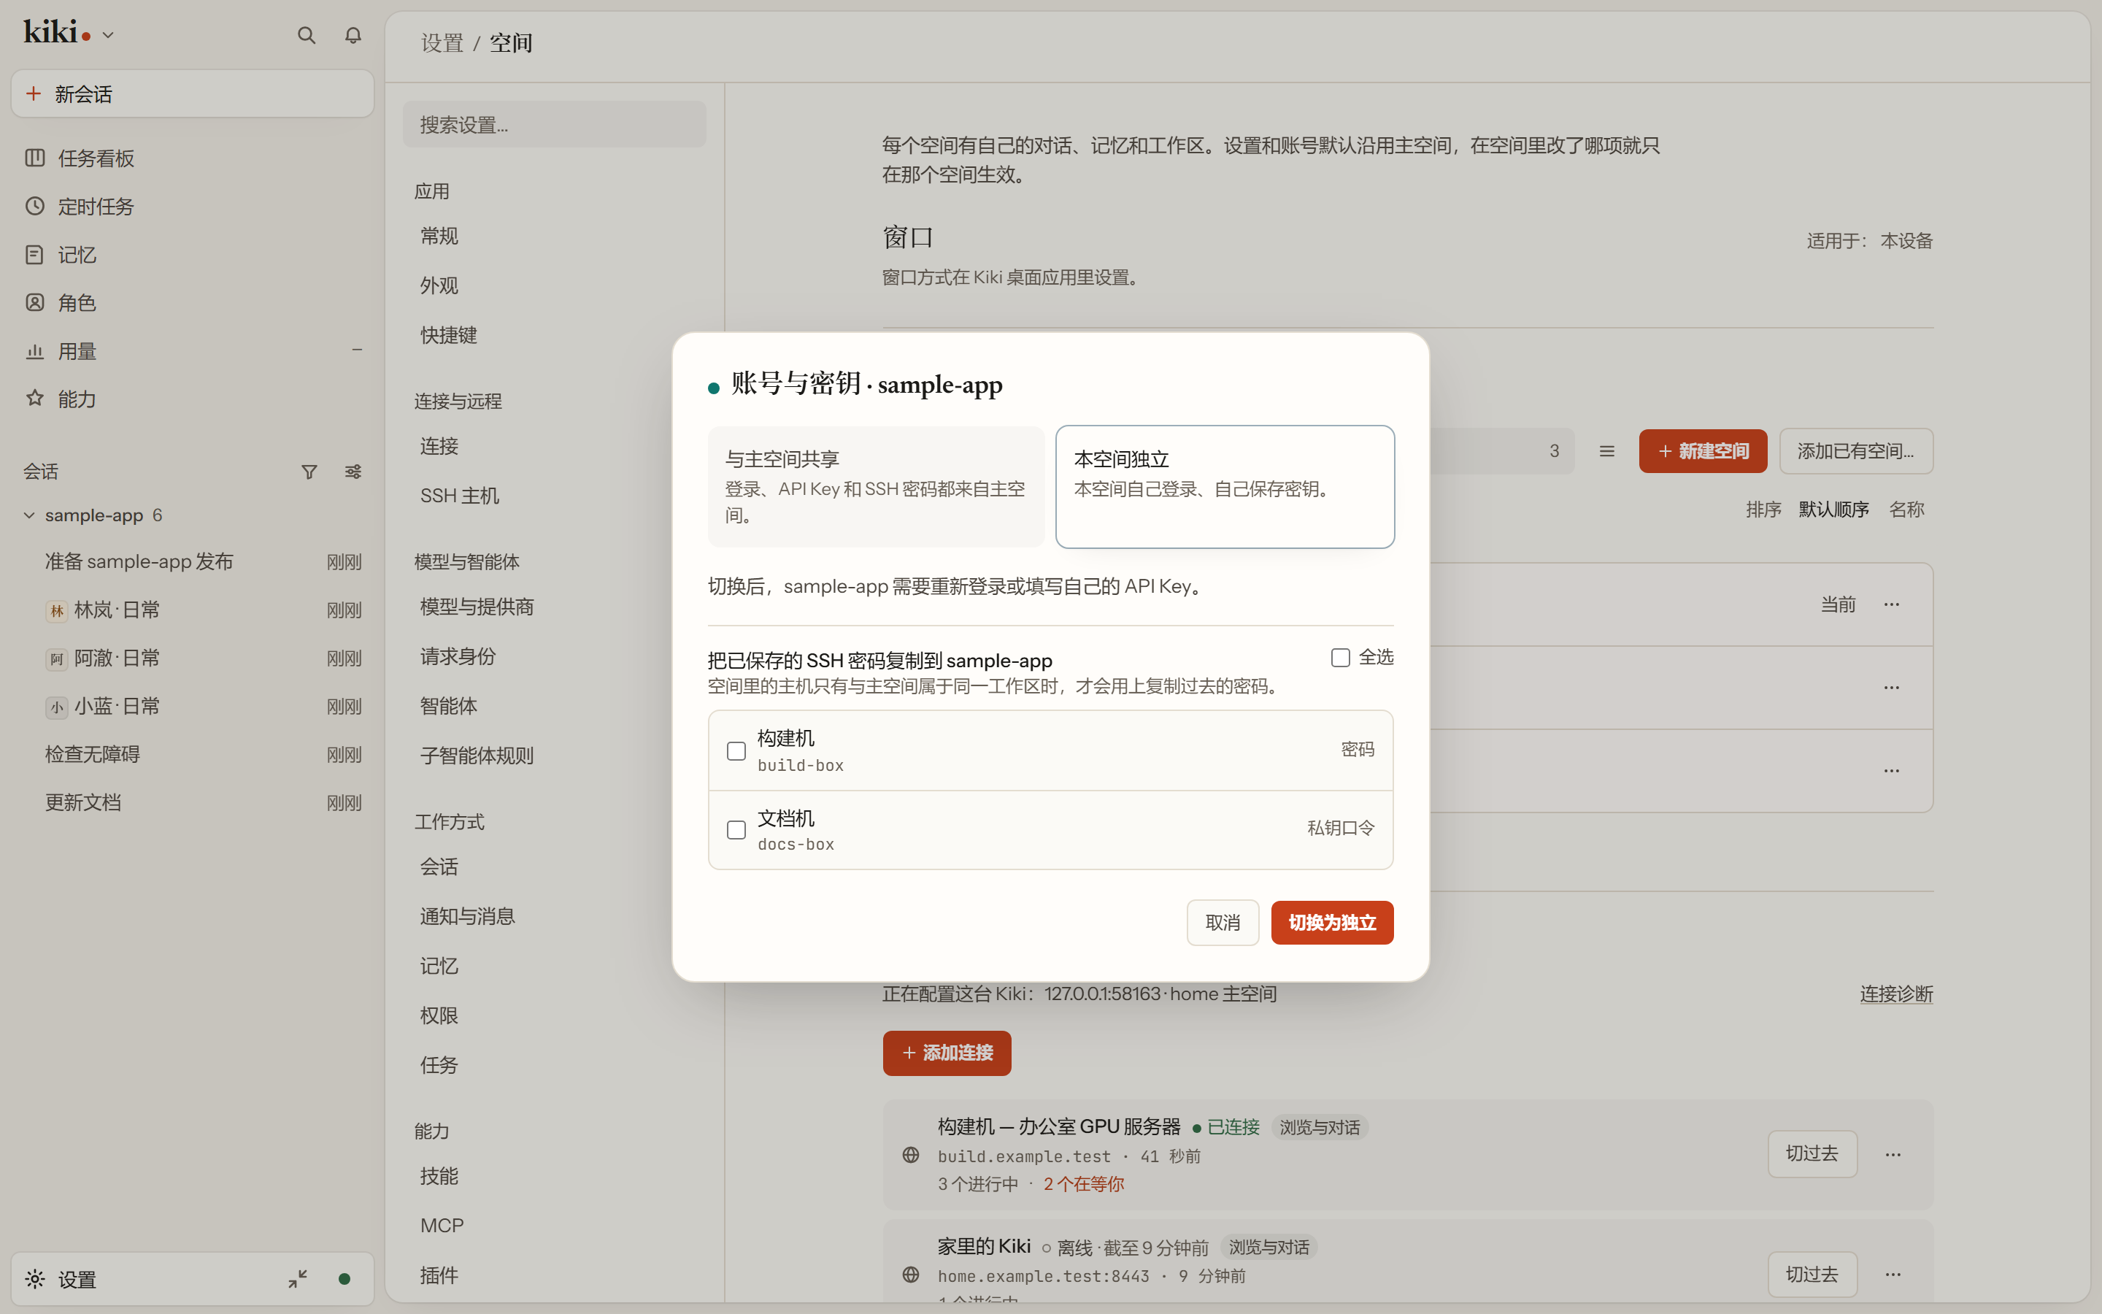The width and height of the screenshot is (2102, 1314).
Task: Open more menu for 构建机 connection
Action: click(1893, 1154)
